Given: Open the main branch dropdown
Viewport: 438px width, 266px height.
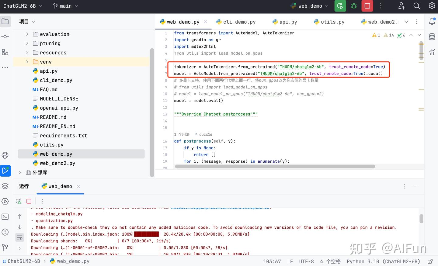Looking at the screenshot, I should pos(66,6).
